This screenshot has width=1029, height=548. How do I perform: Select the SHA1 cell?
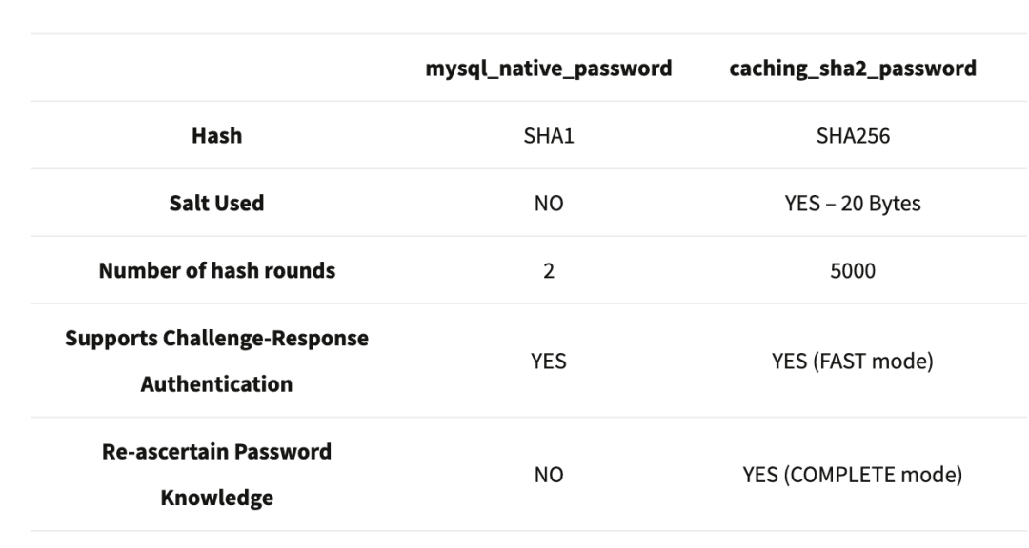tap(549, 136)
